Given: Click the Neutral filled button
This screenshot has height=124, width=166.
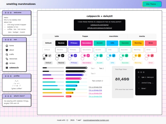Looking at the screenshot, I should pos(61,43).
